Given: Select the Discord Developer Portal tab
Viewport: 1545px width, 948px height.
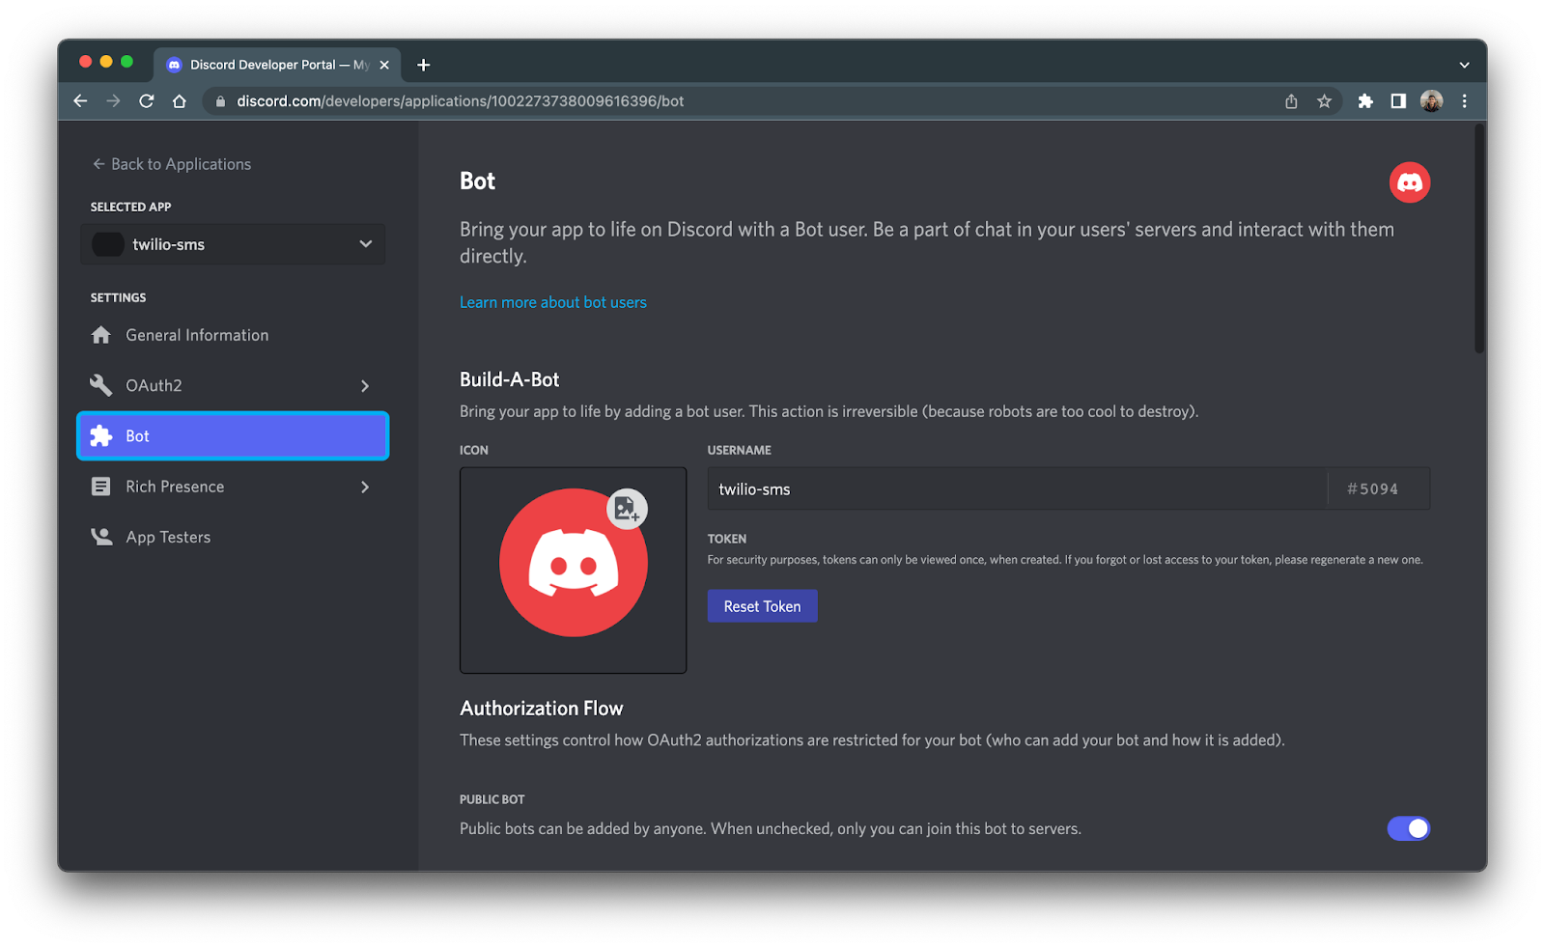Looking at the screenshot, I should pos(278,65).
